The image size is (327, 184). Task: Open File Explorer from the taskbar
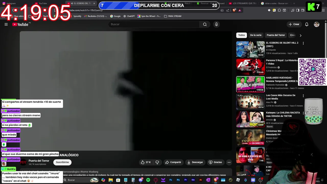point(111,180)
